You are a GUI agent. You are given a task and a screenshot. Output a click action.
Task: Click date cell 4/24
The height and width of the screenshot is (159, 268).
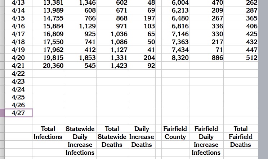[x=18, y=89]
